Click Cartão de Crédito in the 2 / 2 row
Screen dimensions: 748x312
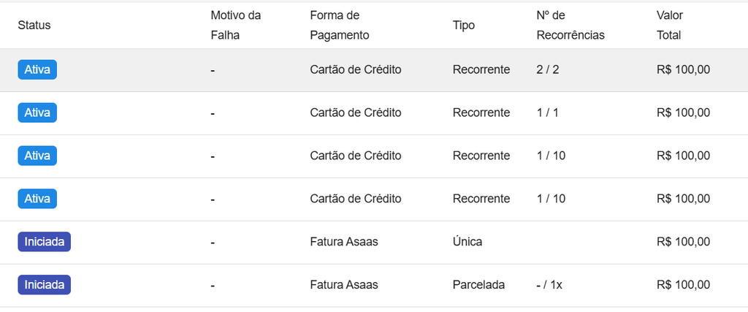356,69
